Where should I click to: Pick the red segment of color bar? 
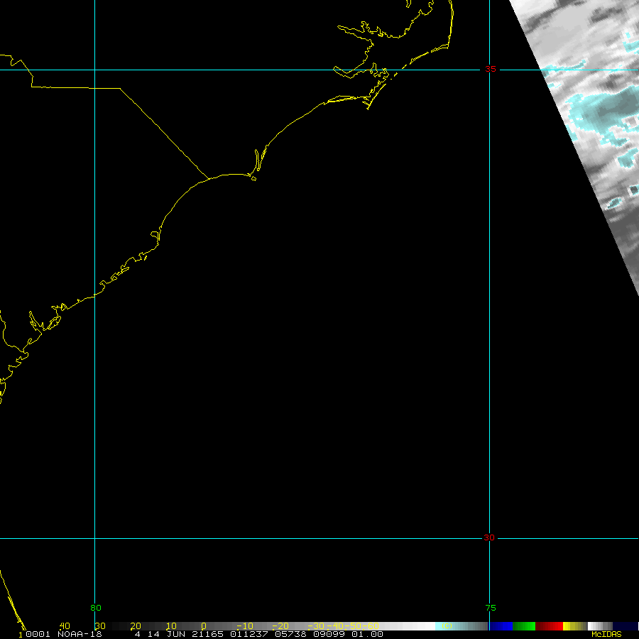click(550, 626)
